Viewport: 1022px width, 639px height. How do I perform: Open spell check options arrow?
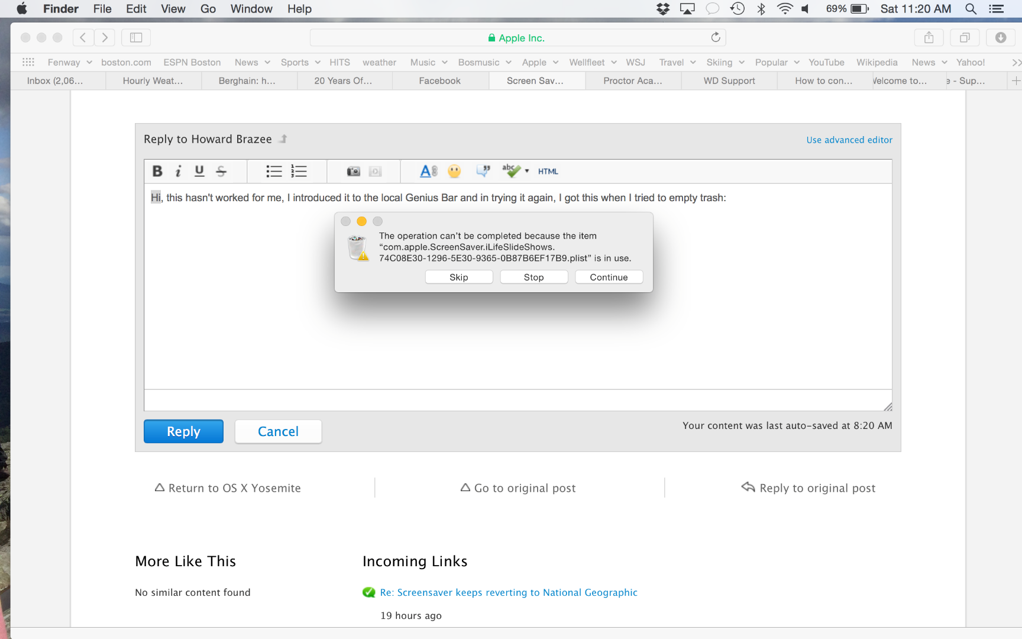527,171
